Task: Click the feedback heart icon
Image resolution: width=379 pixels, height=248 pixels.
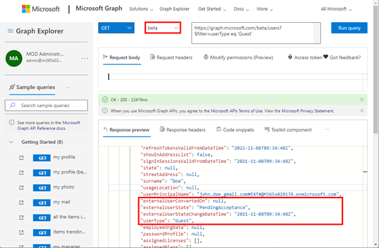Action: click(325, 57)
